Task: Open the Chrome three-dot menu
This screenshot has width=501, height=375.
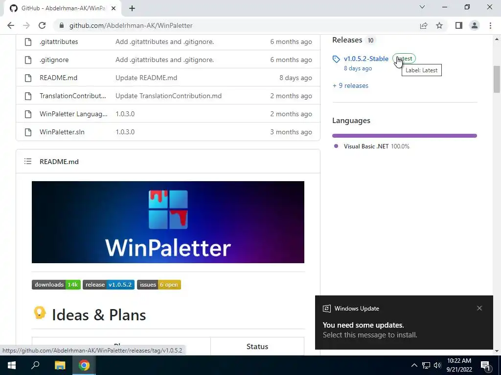Action: 490,25
